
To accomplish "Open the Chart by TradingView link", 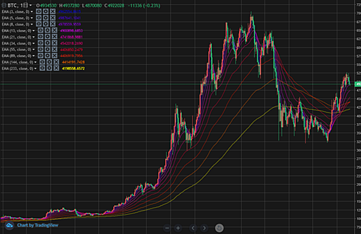I will (x=38, y=225).
